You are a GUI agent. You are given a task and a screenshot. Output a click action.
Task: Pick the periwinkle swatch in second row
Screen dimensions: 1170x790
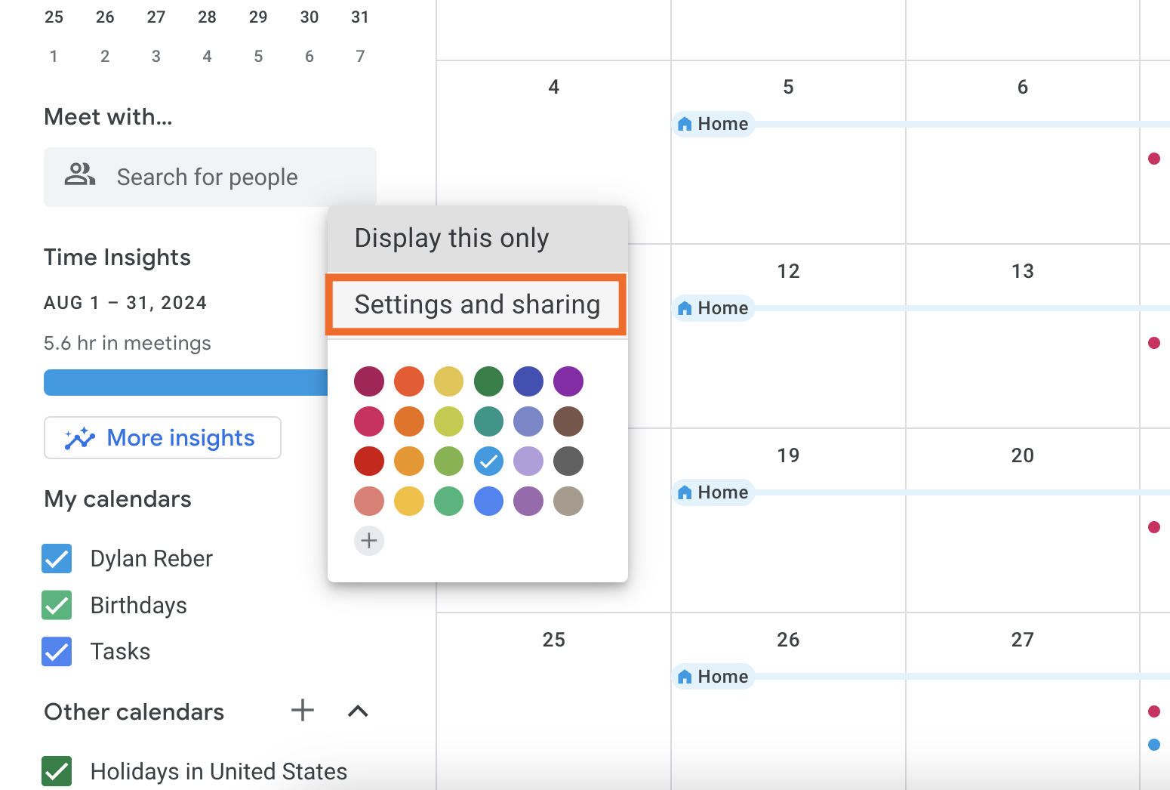click(x=528, y=421)
